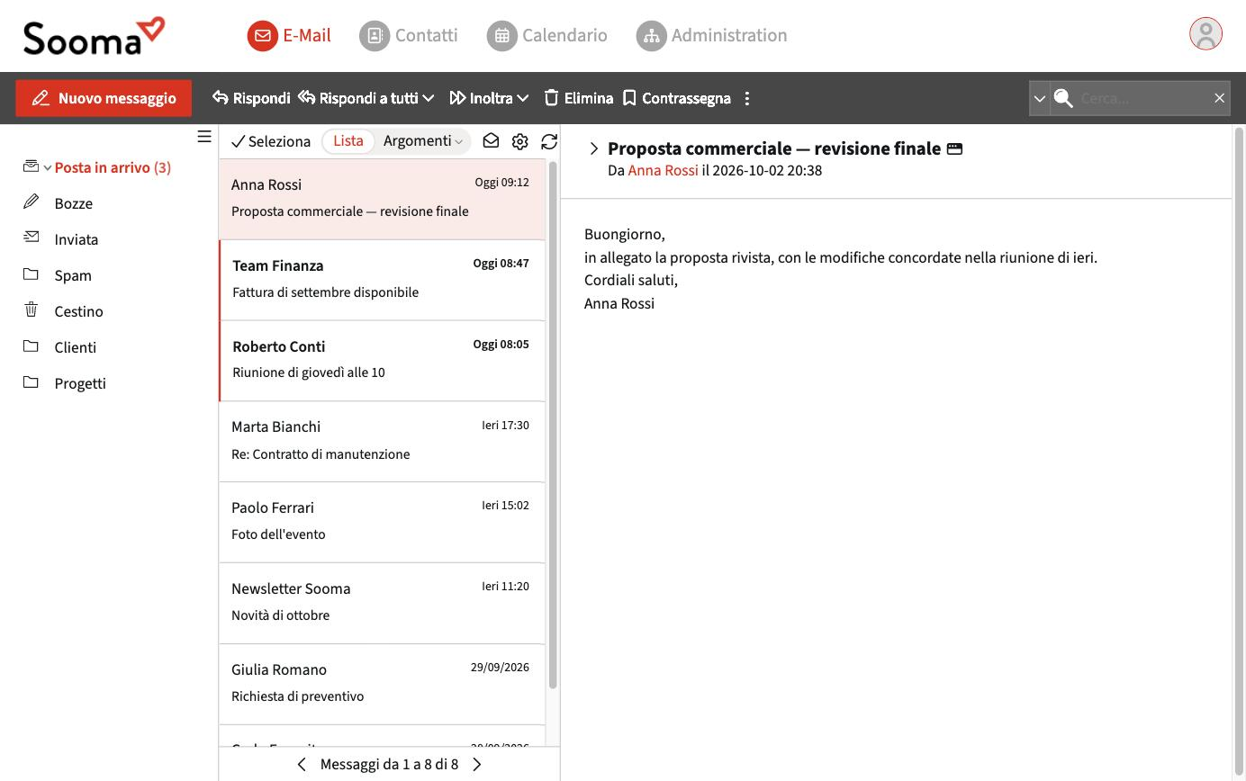Switch message view to Argomenti

click(422, 141)
